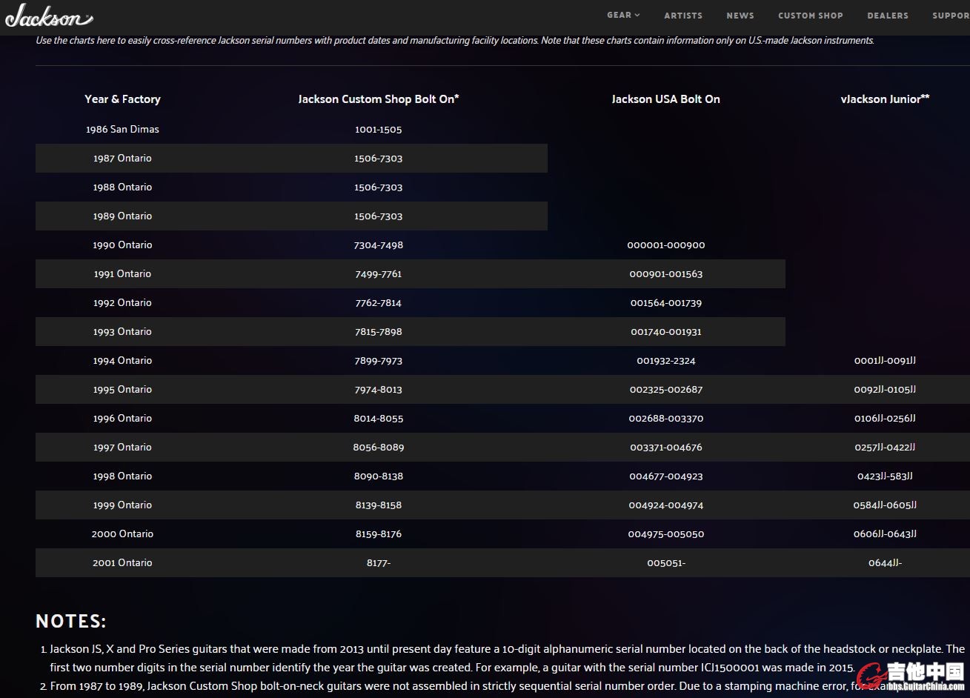Navigate to the DEALERS page
970x698 pixels.
[x=887, y=16]
